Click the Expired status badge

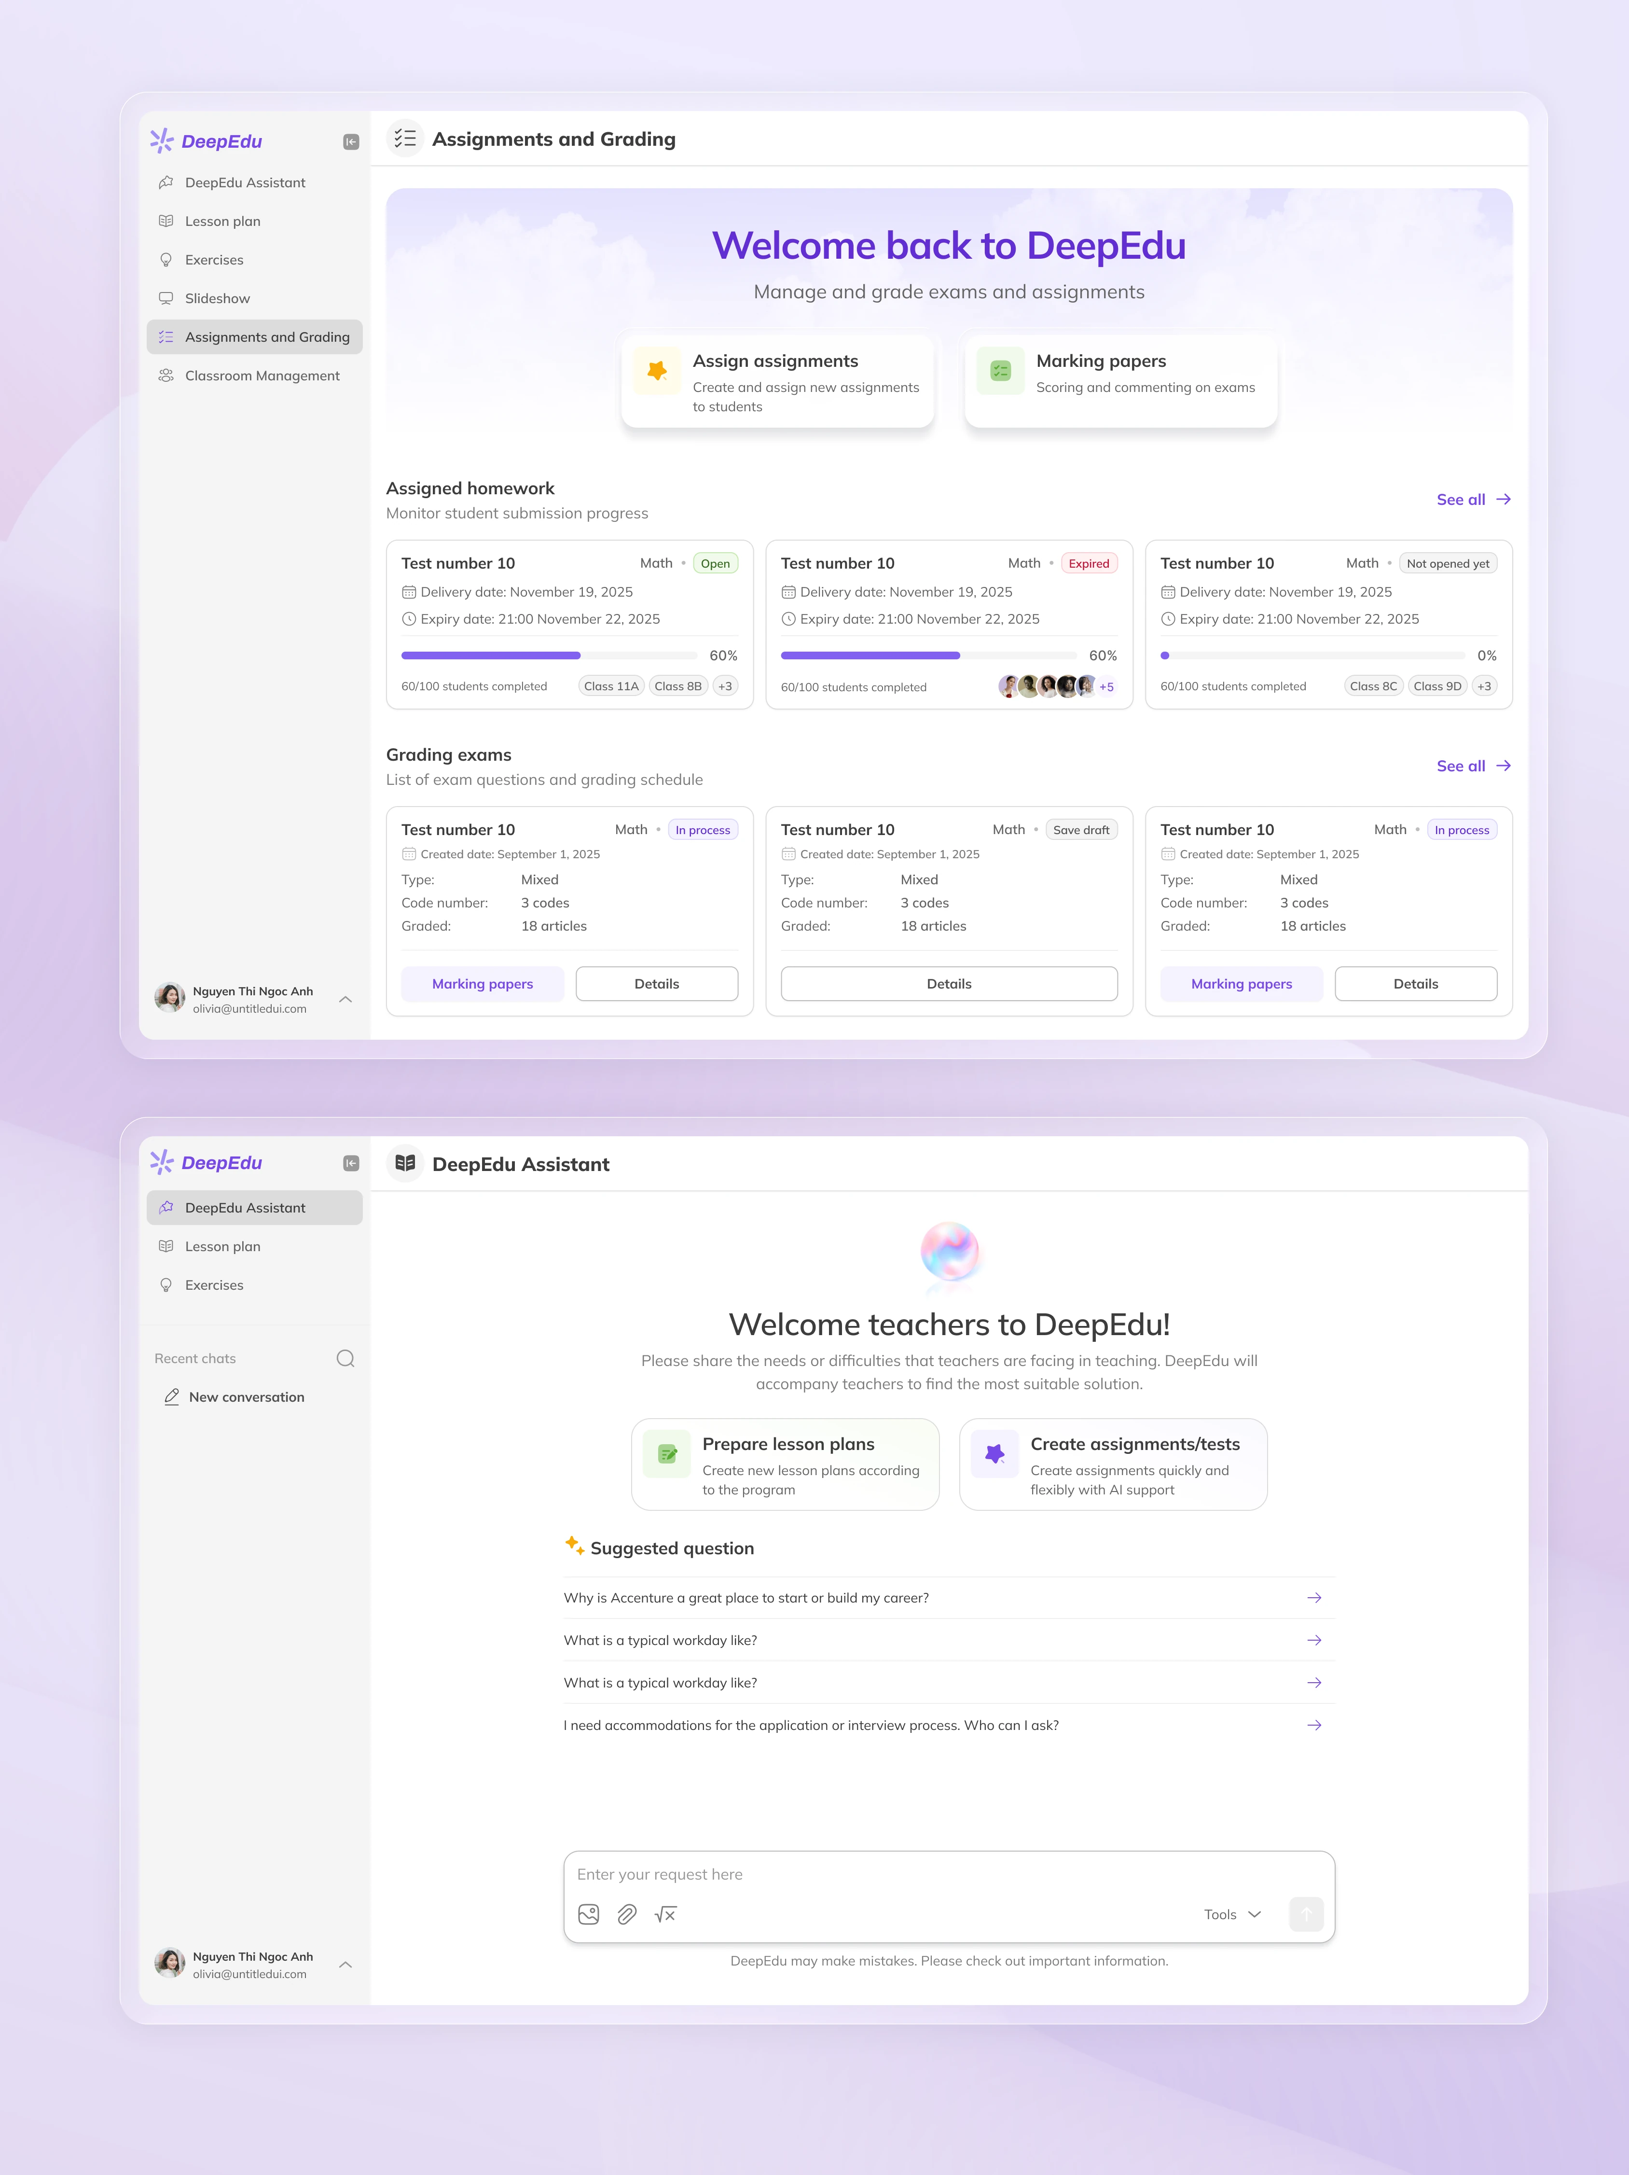1089,563
